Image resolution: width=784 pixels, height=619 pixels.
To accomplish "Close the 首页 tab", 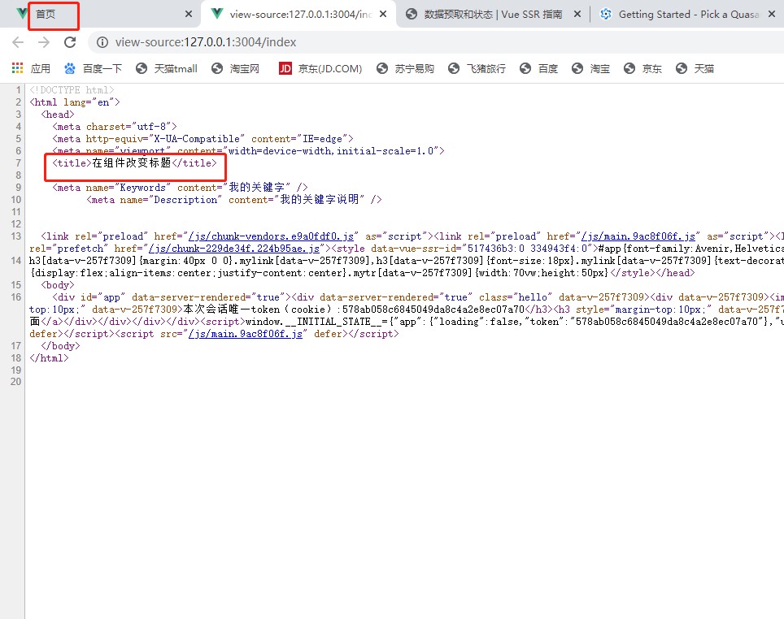I will coord(189,14).
